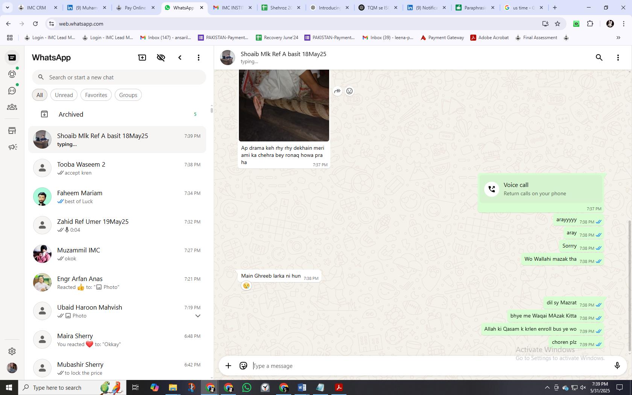The height and width of the screenshot is (395, 632).
Task: Open the conversation header three-dot menu
Action: point(618,58)
